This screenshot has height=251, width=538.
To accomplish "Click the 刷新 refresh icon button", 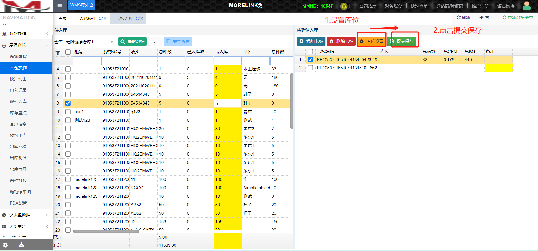I will pos(463,18).
